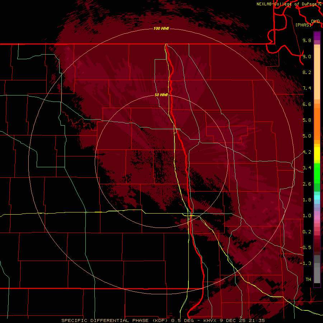Click the TH threshold legend label

click(308, 280)
